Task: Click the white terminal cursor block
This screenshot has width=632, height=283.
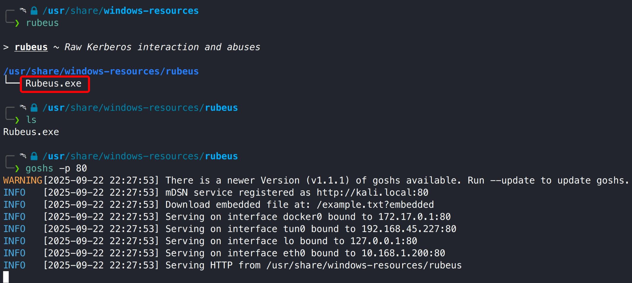Action: [6, 277]
